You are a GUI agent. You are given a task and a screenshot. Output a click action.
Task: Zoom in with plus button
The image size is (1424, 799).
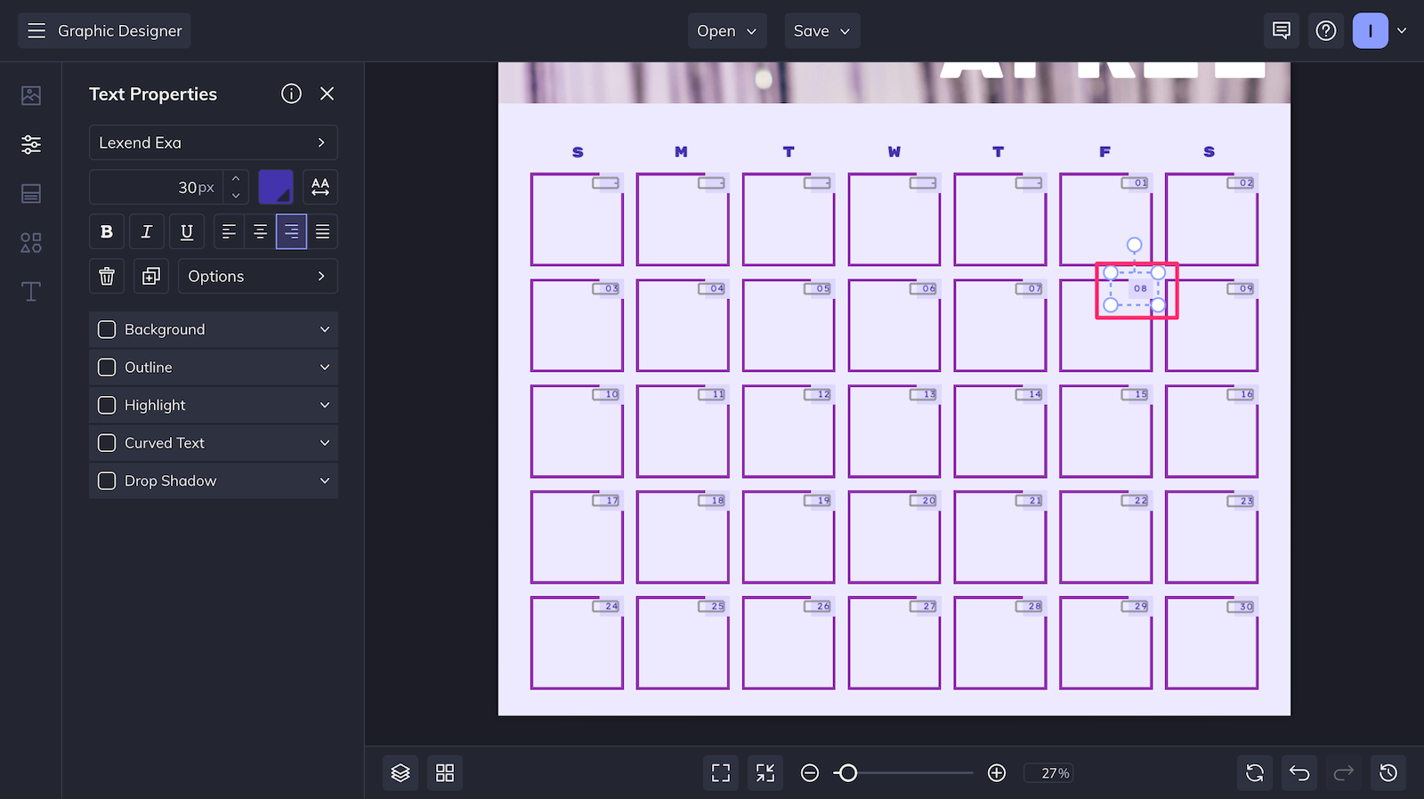click(x=997, y=773)
